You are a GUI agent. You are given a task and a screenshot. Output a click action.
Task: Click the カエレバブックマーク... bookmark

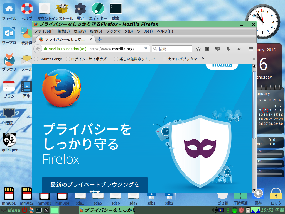pos(185,59)
